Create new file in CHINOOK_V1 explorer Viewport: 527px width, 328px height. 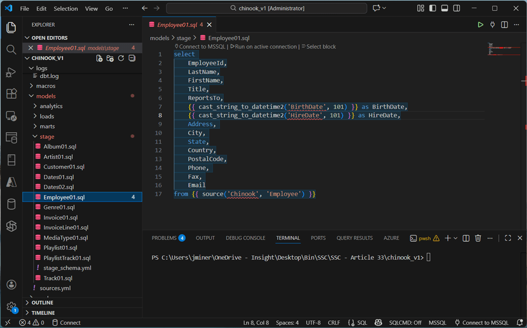pos(99,58)
